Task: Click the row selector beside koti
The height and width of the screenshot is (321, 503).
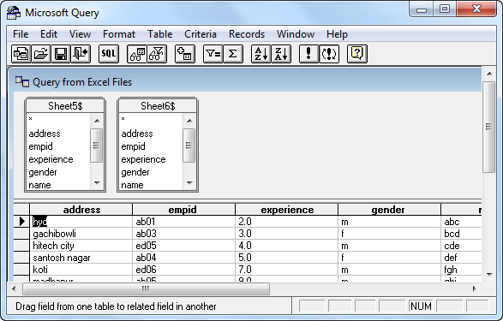Action: tap(21, 270)
